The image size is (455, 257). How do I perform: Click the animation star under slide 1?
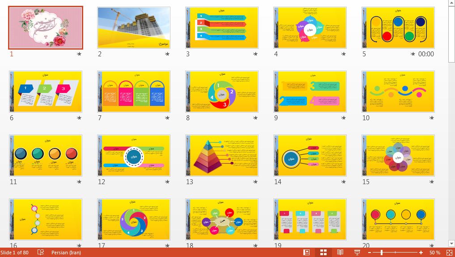(79, 54)
